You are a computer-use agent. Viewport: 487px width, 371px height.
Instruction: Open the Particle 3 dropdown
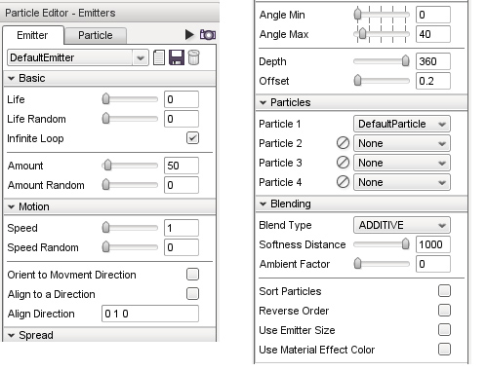(x=402, y=163)
